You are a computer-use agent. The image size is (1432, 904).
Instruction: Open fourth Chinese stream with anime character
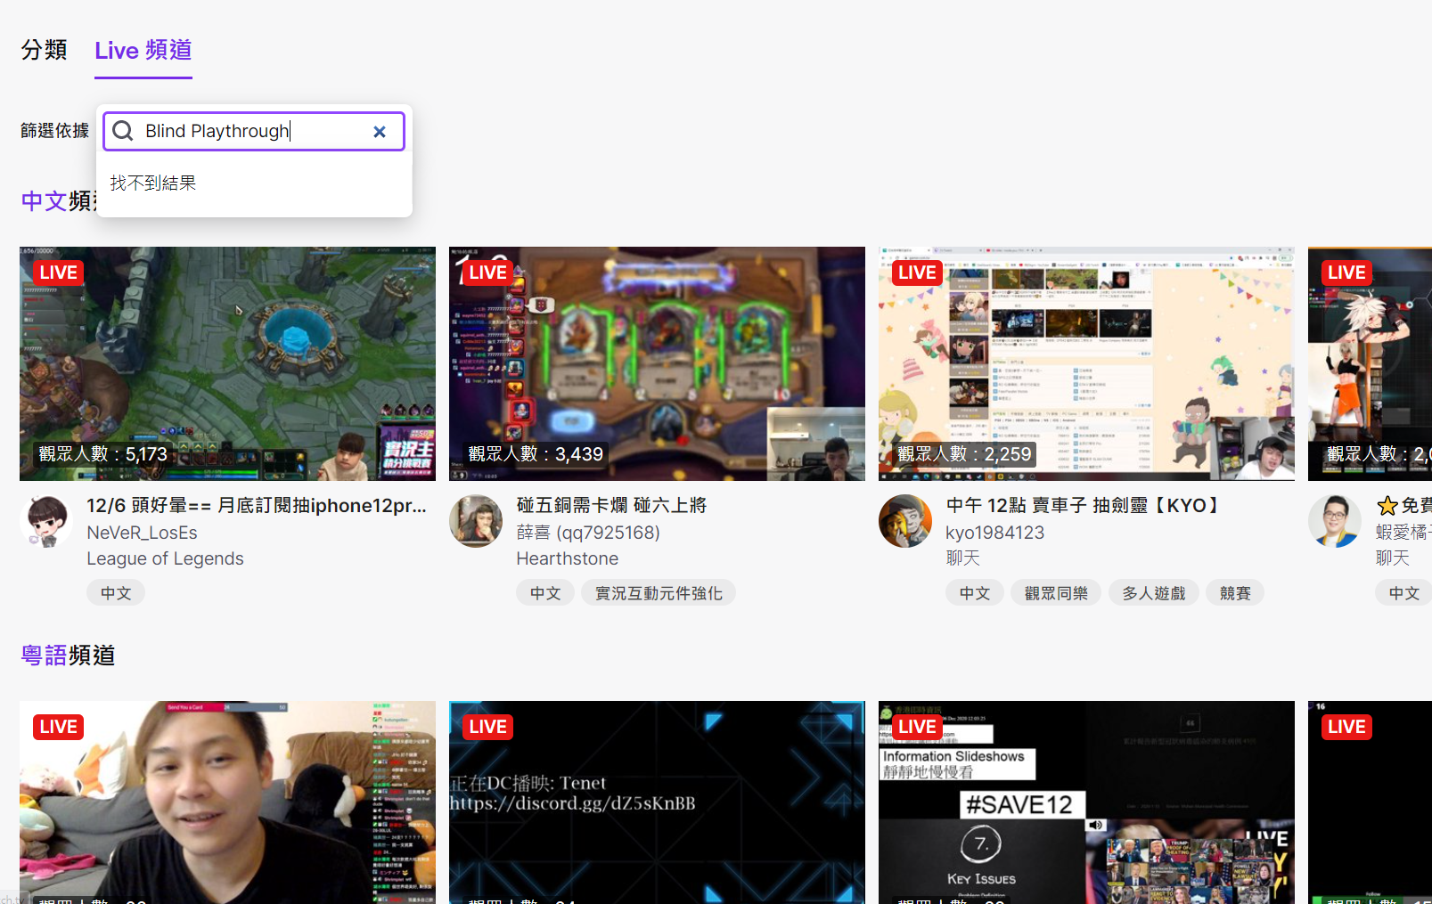click(1370, 363)
